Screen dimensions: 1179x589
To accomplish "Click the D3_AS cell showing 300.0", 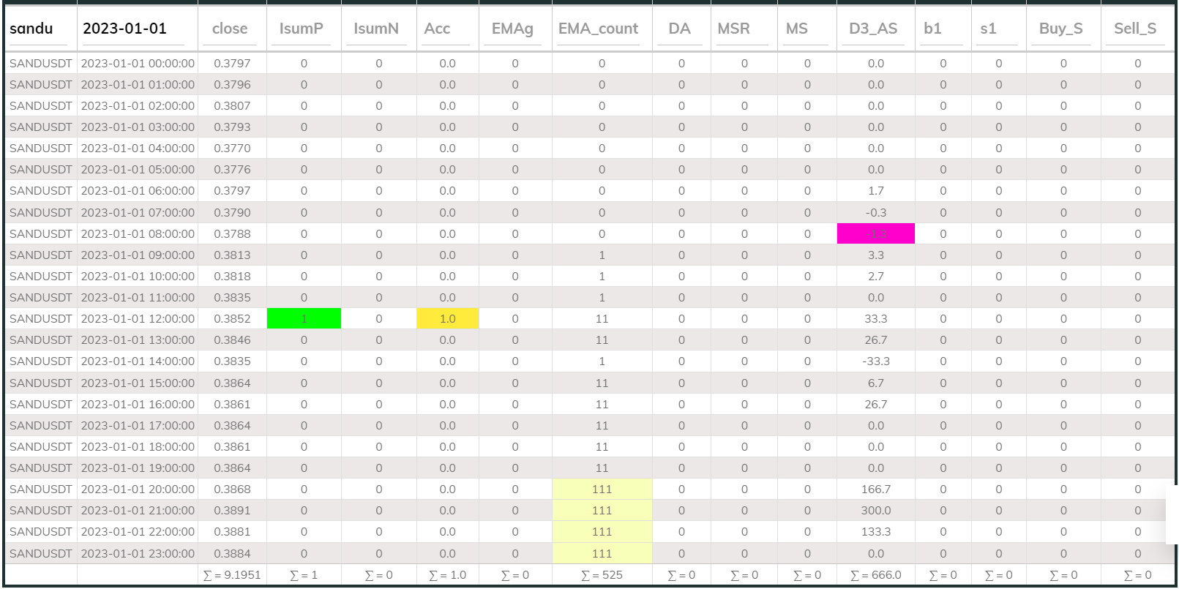I will coord(875,511).
